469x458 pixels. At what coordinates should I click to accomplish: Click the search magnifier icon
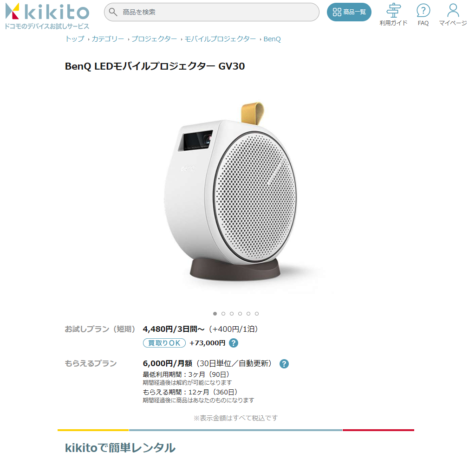pyautogui.click(x=113, y=12)
